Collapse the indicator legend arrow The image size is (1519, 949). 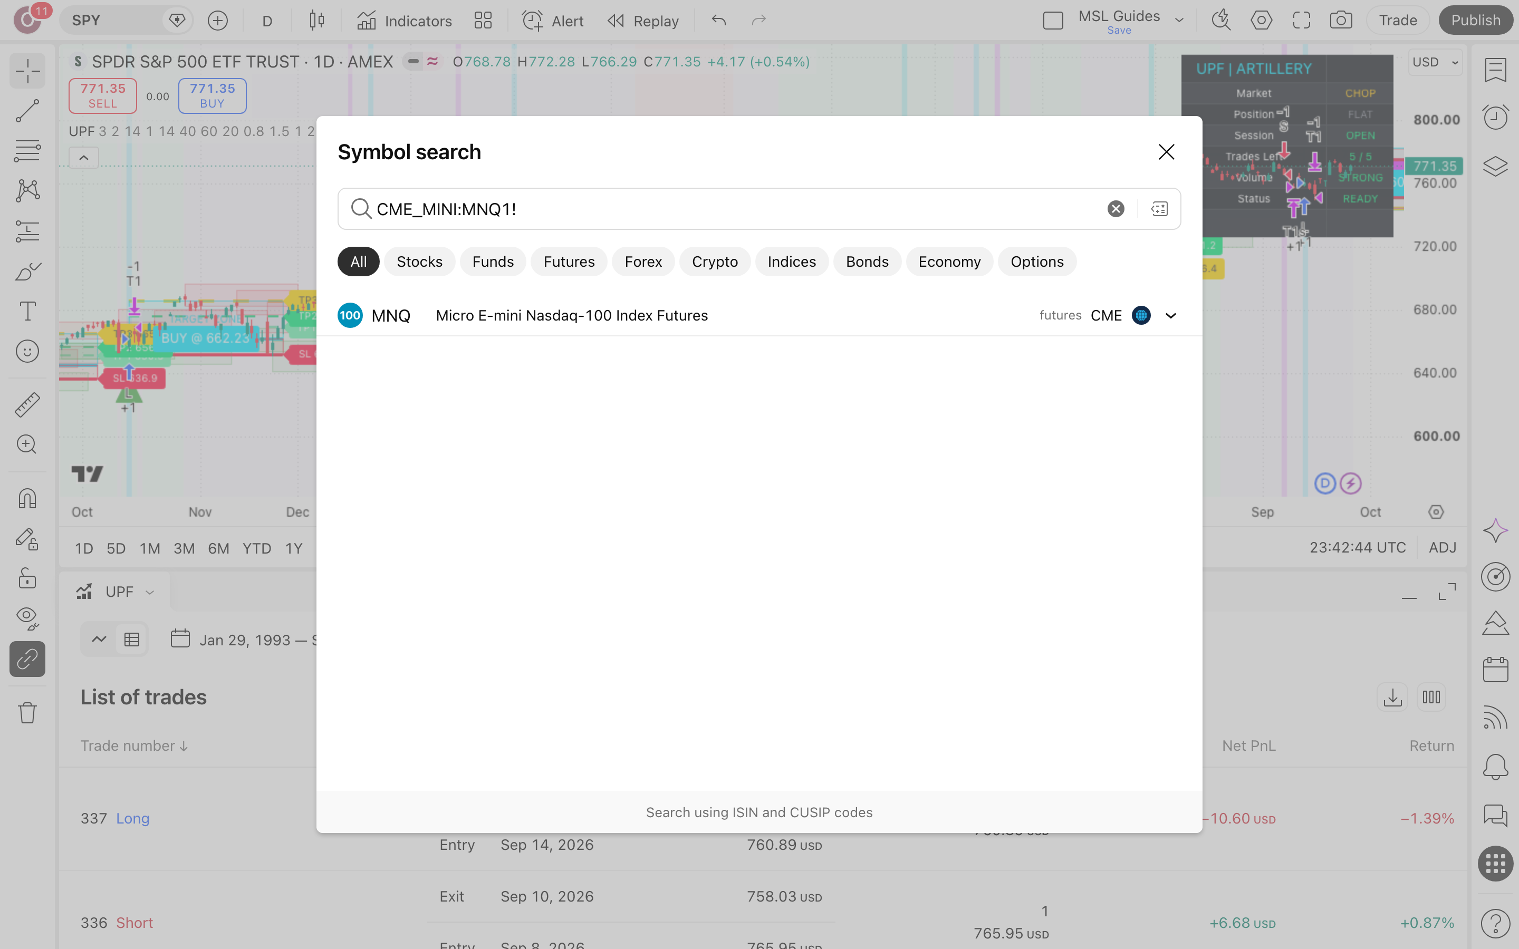(83, 158)
